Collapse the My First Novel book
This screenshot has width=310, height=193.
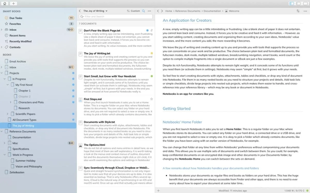click(7, 85)
